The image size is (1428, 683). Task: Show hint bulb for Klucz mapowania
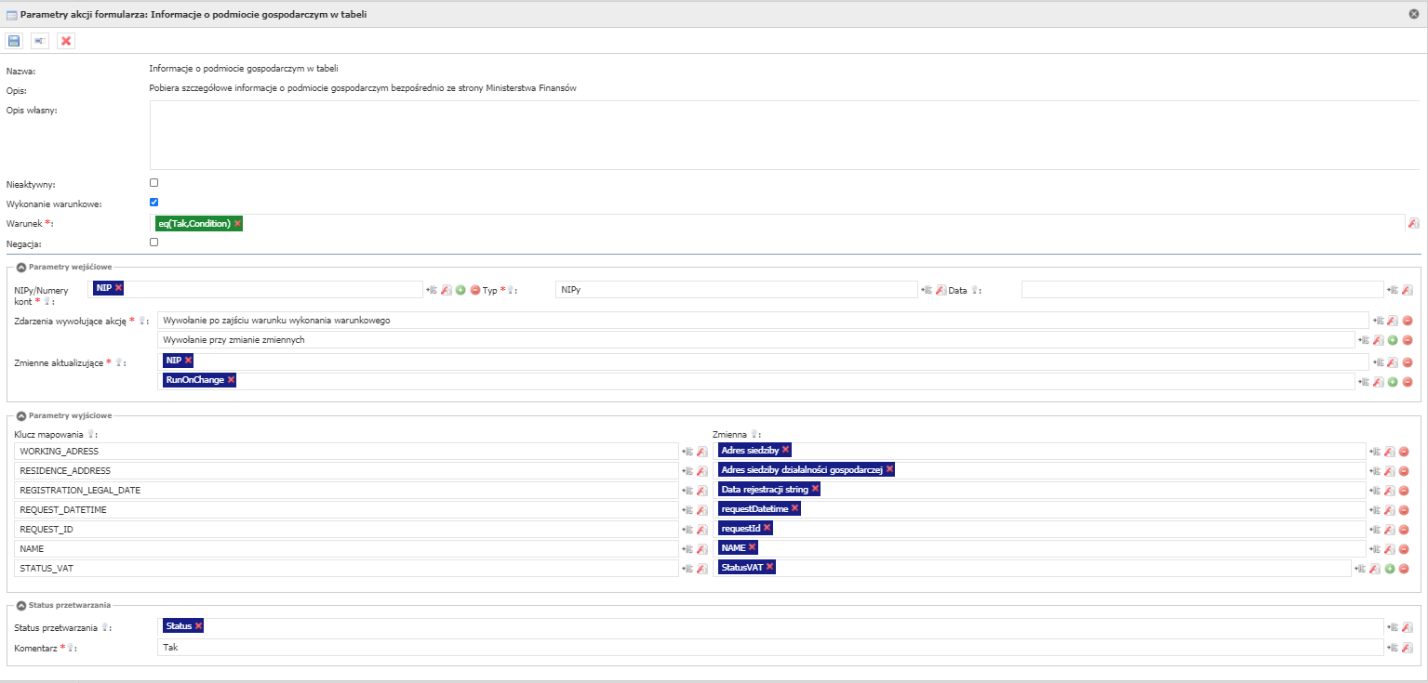[x=92, y=434]
